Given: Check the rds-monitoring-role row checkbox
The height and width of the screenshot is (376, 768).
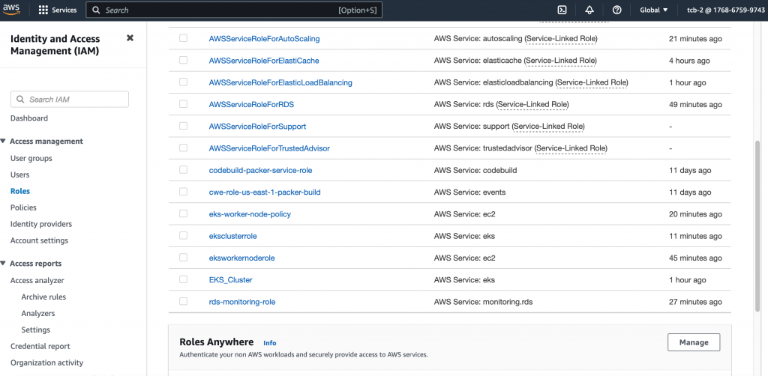Looking at the screenshot, I should coord(184,302).
